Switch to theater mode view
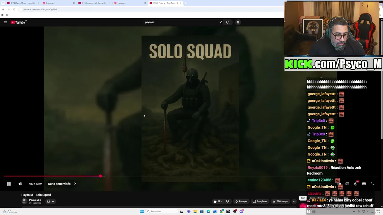 click(x=364, y=184)
